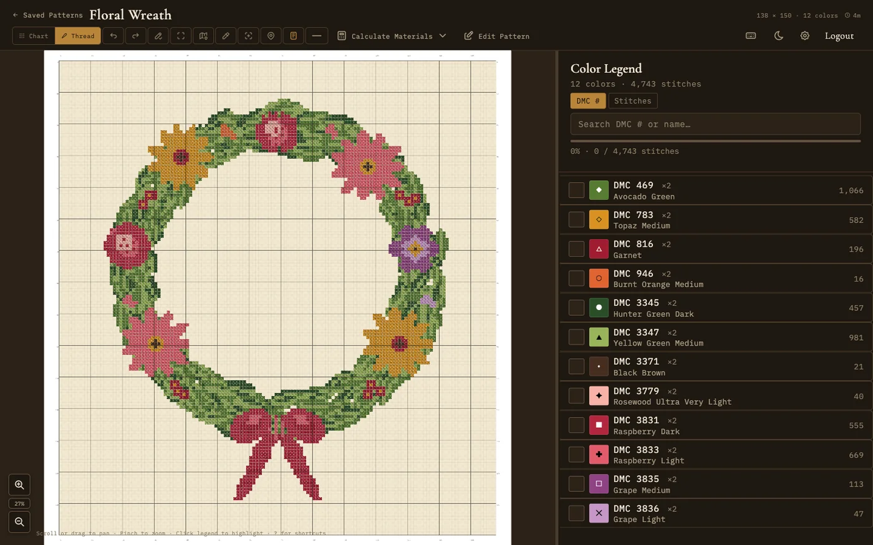Open the minimap icon

(x=203, y=36)
